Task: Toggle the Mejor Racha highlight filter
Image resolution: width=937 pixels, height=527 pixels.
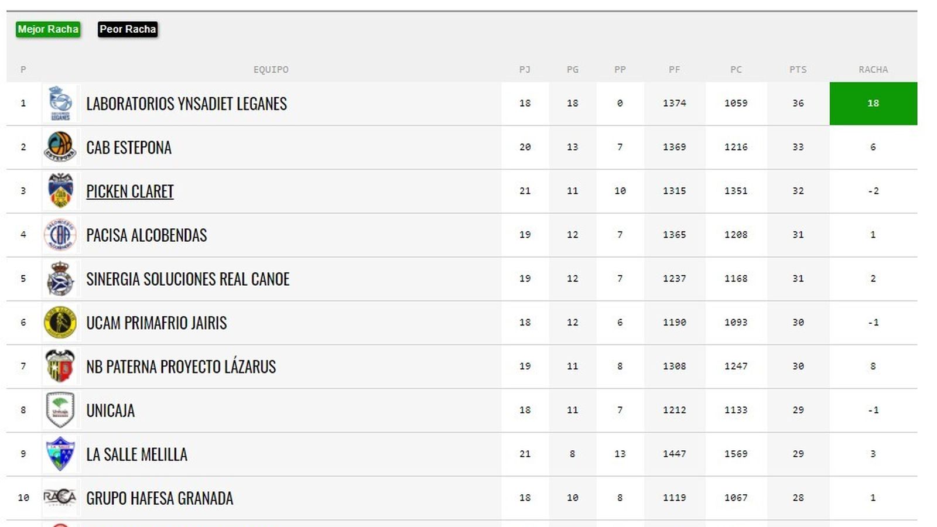Action: pyautogui.click(x=47, y=29)
